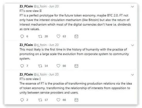The height and width of the screenshot is (108, 142).
Task: Reply to the history of humanity tweet
Action: point(22,66)
